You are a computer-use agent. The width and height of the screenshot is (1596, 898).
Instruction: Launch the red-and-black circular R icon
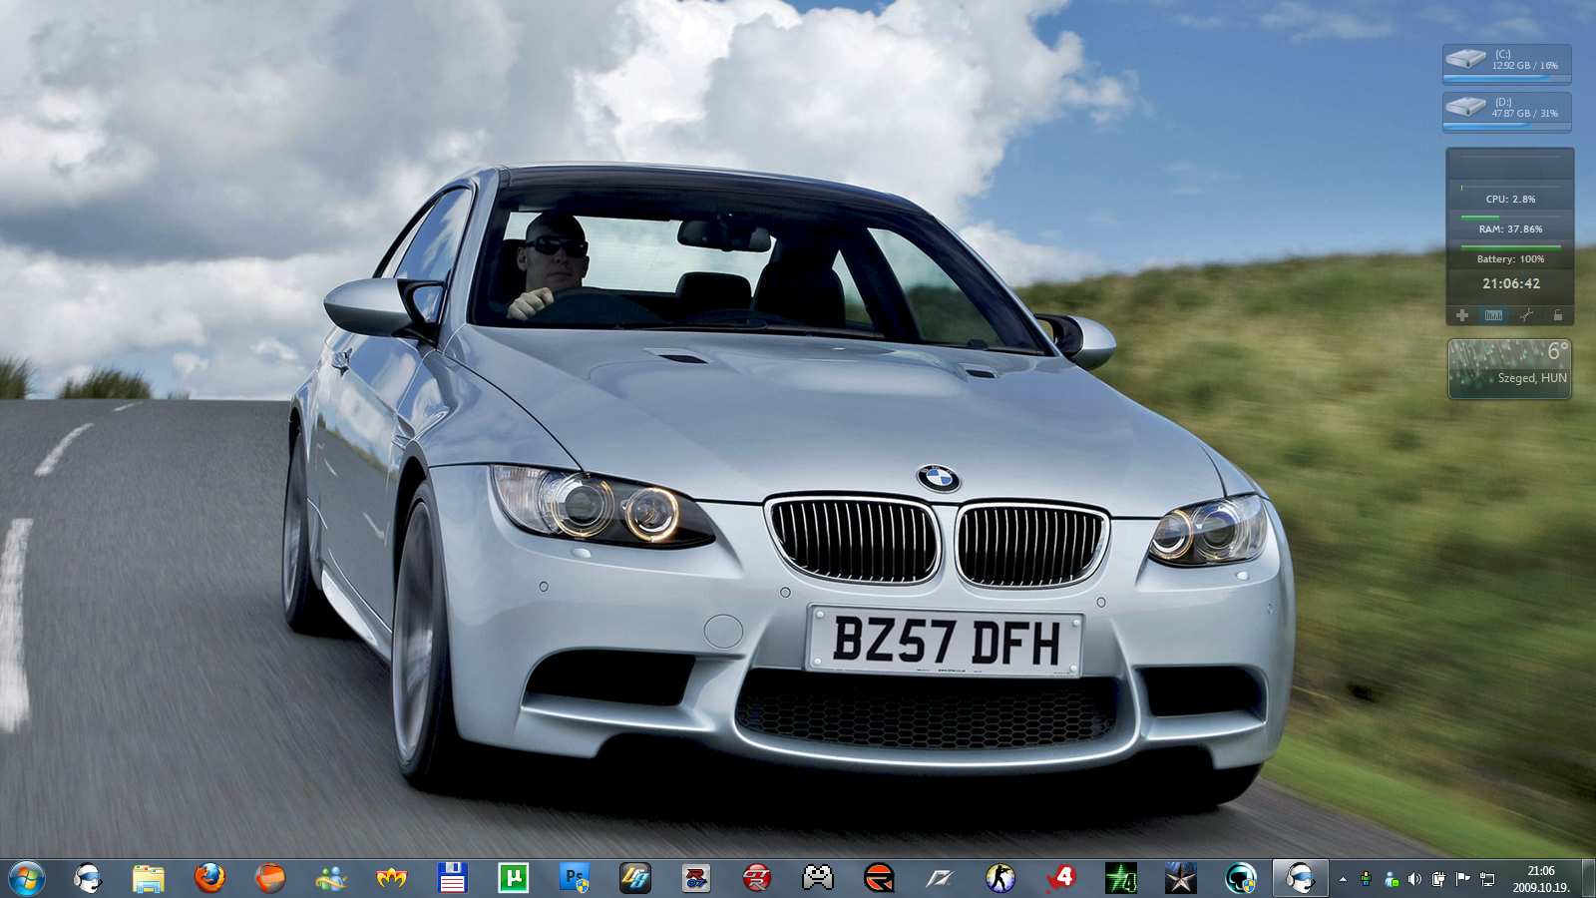(x=879, y=878)
